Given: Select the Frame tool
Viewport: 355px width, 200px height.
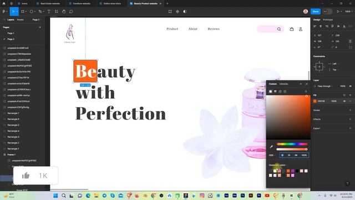Looking at the screenshot, I should (23, 12).
